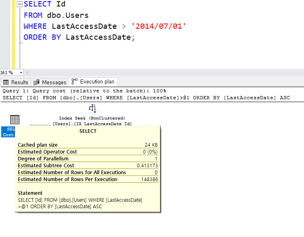Click the tooltip title 'SELECT'

(x=88, y=131)
